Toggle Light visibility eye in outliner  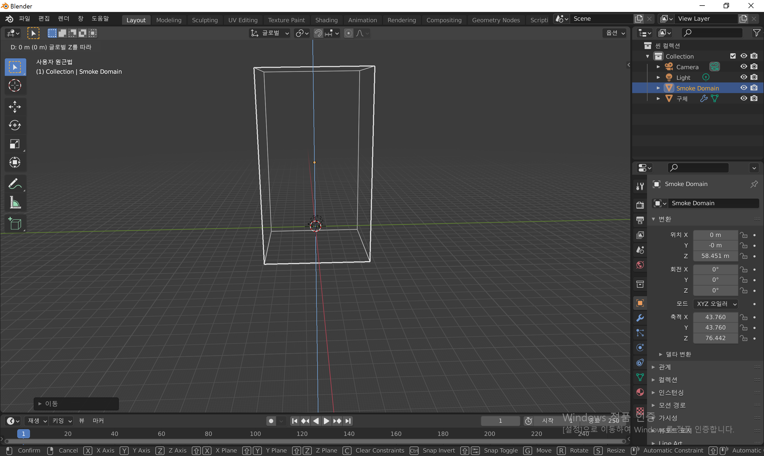pyautogui.click(x=744, y=77)
